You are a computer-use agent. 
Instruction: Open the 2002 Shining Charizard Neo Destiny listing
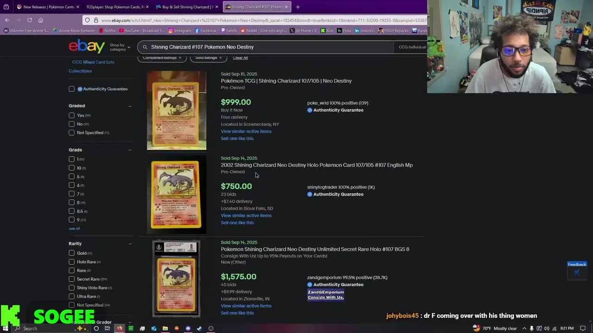point(316,165)
